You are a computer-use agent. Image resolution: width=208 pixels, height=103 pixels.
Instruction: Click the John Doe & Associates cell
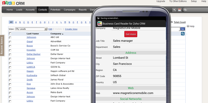62,84
